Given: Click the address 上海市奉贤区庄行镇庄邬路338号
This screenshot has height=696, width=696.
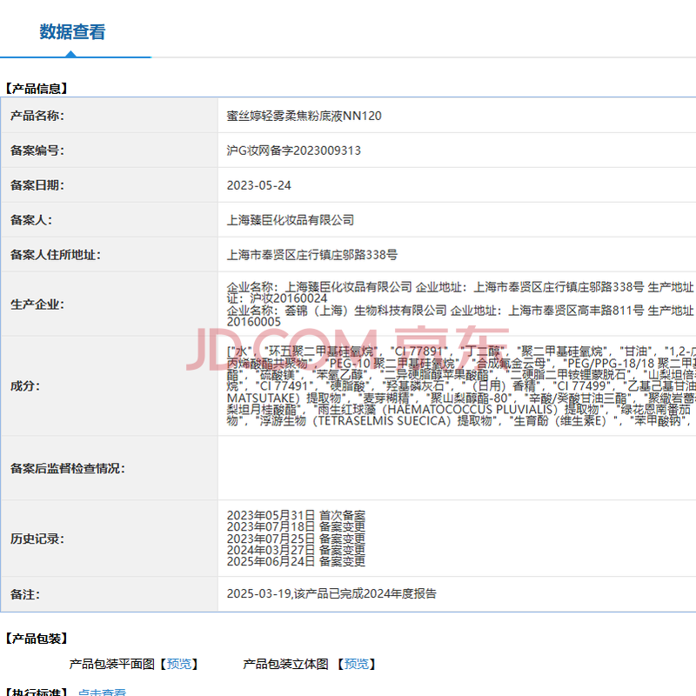Looking at the screenshot, I should pos(311,255).
